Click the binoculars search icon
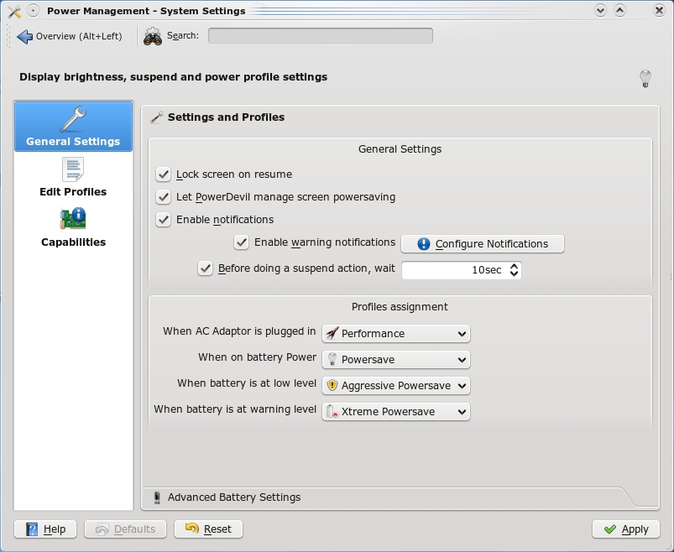 [153, 36]
